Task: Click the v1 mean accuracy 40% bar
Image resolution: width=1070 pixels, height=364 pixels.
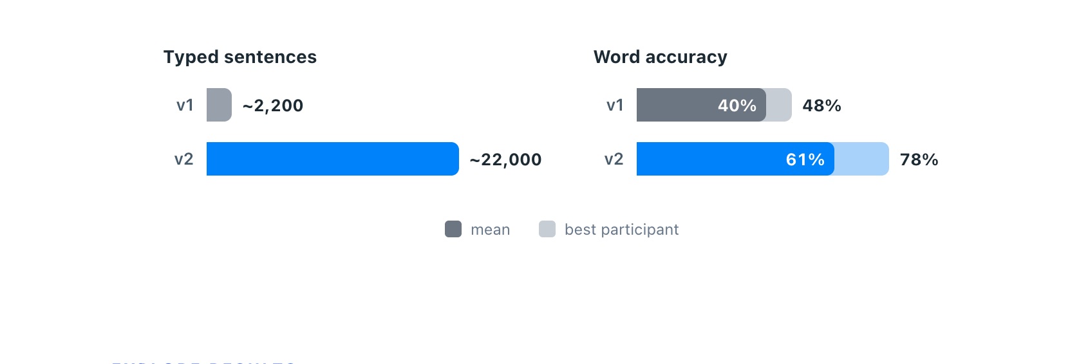Action: coord(701,105)
